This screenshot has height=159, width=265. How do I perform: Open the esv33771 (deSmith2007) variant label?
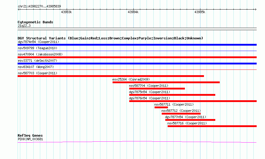pos(38,61)
